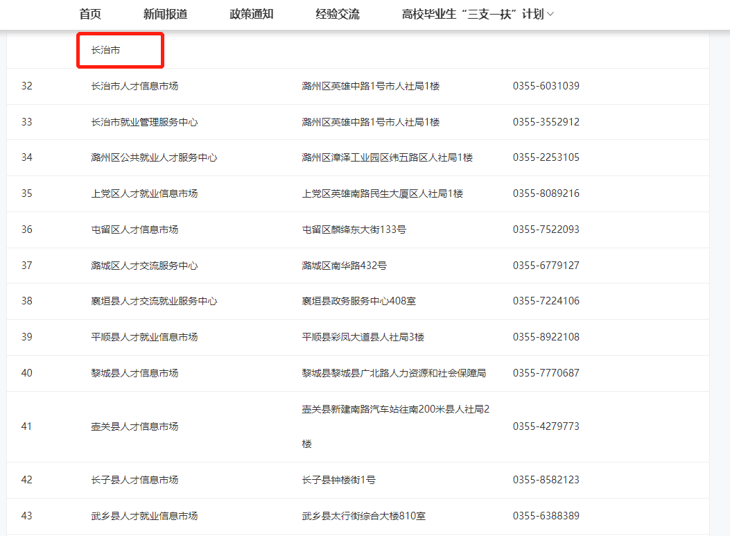Click row number 32

27,86
